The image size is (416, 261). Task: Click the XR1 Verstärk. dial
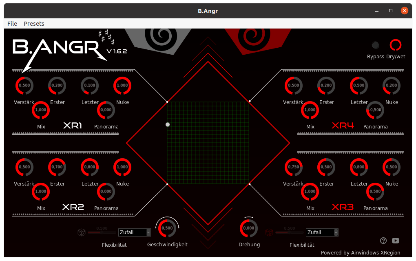point(24,86)
